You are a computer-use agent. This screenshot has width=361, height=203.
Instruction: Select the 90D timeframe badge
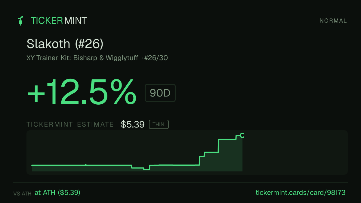tap(160, 93)
